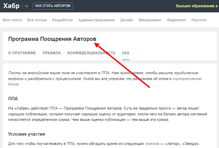Open the Высшее образование banner link
The image size is (219, 148).
pyautogui.click(x=197, y=6)
